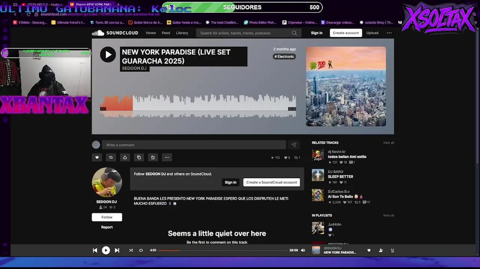Click the browser address bar URL

[x=100, y=14]
